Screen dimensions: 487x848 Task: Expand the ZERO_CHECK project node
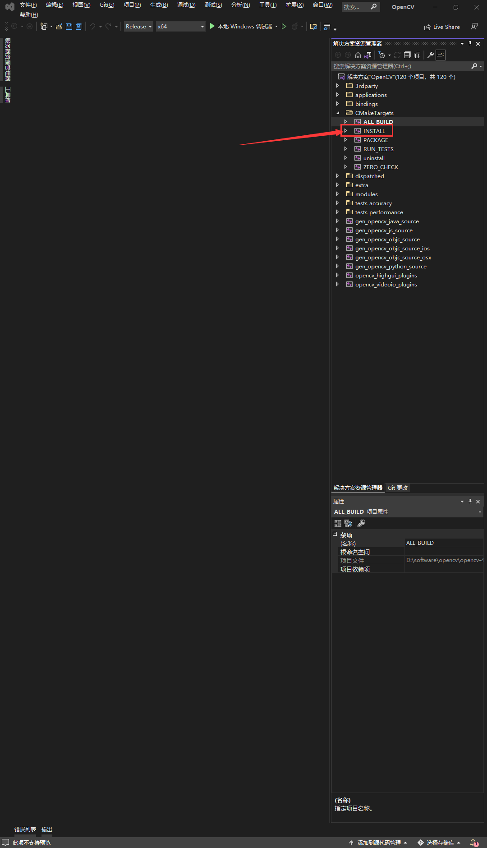(x=345, y=167)
